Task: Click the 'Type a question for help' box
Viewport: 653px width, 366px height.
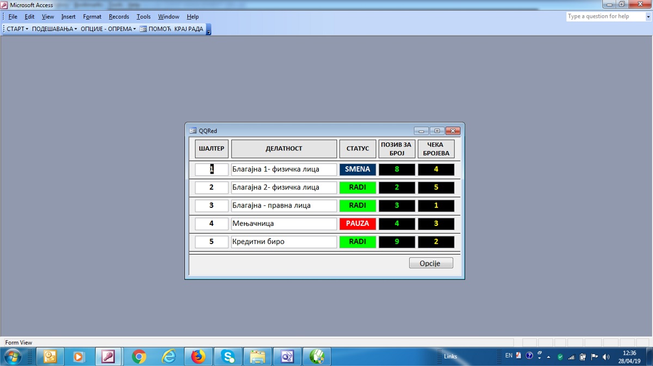Action: [605, 17]
